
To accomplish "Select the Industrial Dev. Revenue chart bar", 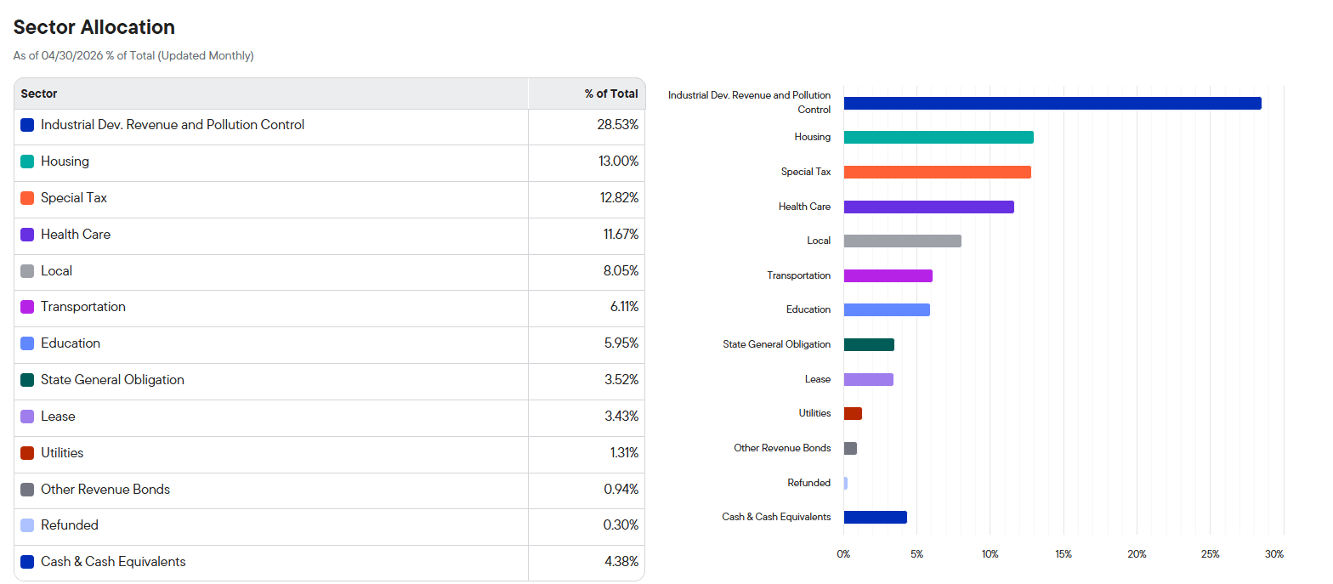I will point(1052,103).
